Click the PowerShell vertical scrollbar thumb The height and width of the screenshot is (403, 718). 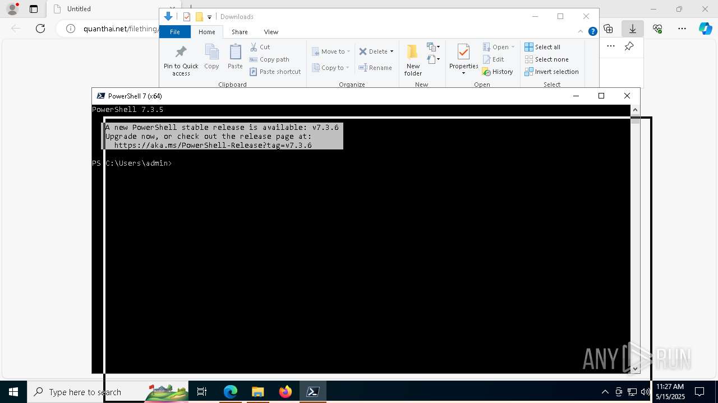pyautogui.click(x=635, y=119)
